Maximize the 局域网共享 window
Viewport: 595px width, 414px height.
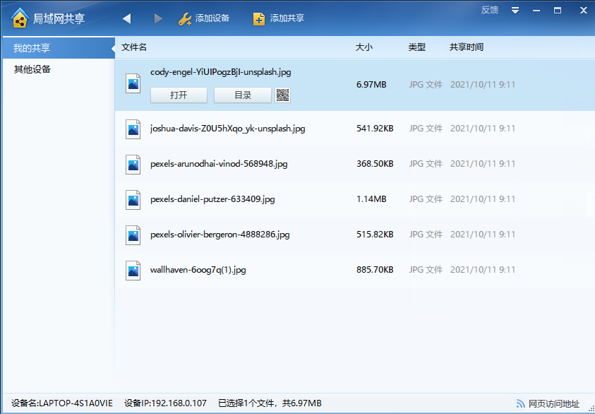tap(558, 11)
